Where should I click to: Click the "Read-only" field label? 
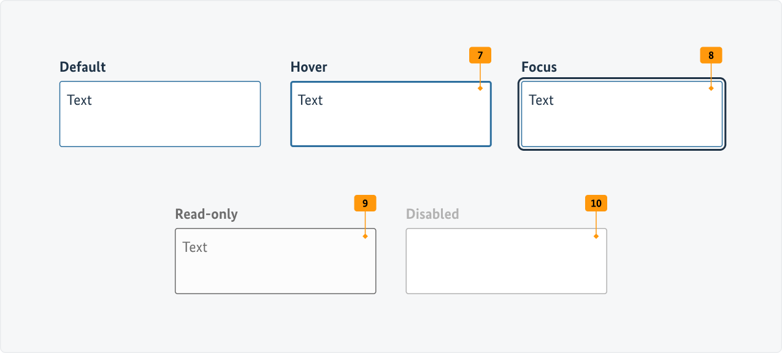point(206,214)
